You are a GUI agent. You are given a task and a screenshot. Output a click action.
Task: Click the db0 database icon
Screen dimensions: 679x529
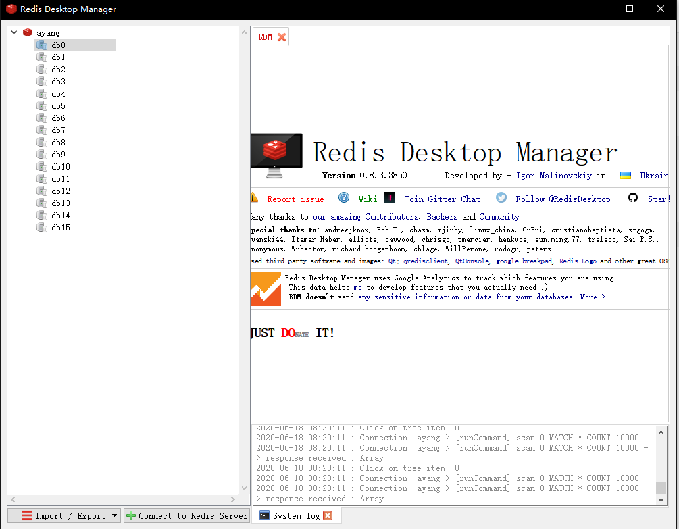[42, 45]
